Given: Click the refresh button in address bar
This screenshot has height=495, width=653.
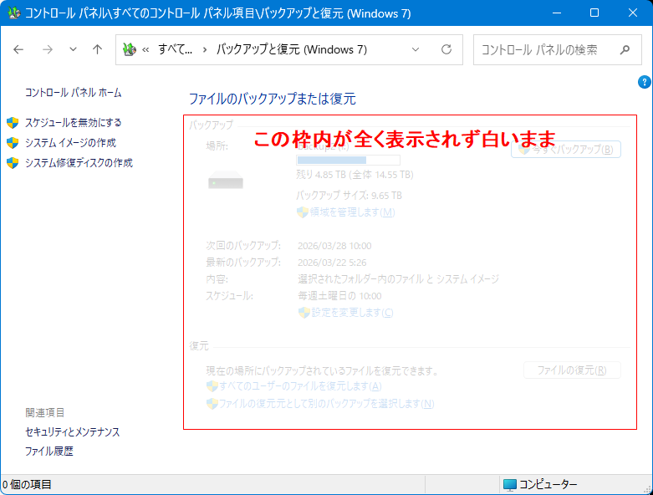Looking at the screenshot, I should click(x=446, y=49).
